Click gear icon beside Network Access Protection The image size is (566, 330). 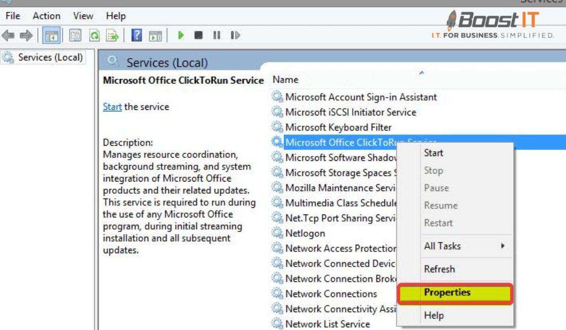pos(277,248)
